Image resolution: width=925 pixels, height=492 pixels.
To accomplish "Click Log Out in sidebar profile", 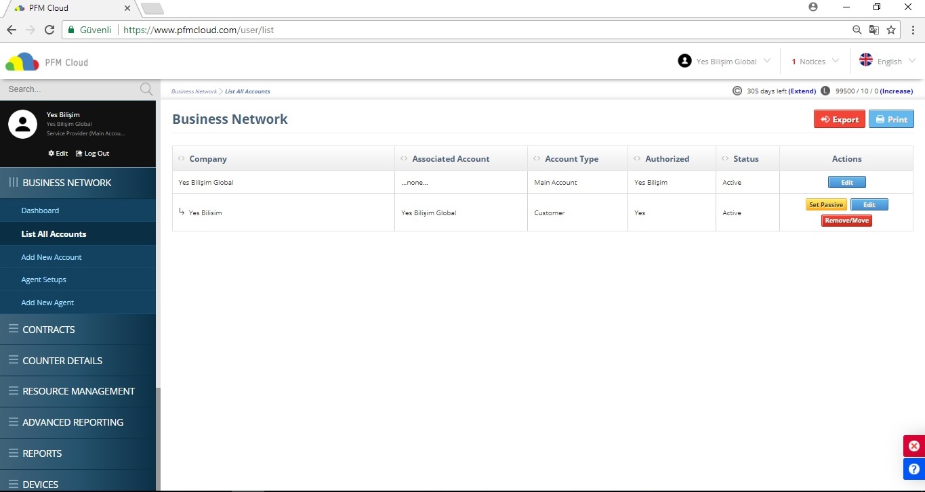I will pos(92,154).
